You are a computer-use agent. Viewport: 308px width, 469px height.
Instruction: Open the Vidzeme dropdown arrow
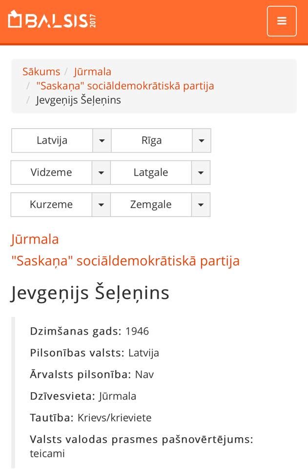pos(101,173)
